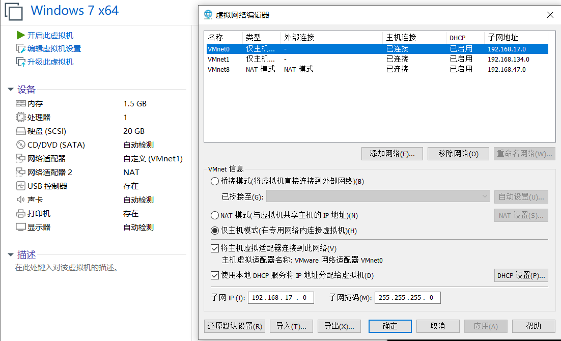Click the 外部连接 column header
Screen dimensions: 561x341
click(x=332, y=37)
